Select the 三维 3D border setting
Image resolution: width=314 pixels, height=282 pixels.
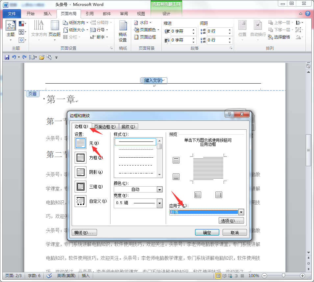pos(81,187)
